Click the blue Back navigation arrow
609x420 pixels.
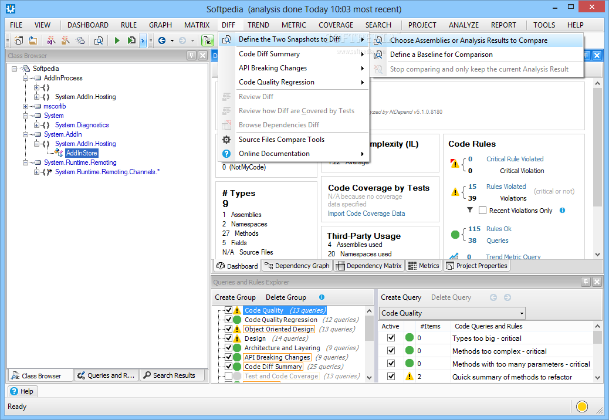[x=162, y=40]
